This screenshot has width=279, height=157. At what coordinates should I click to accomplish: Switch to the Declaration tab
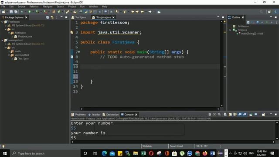point(110,114)
